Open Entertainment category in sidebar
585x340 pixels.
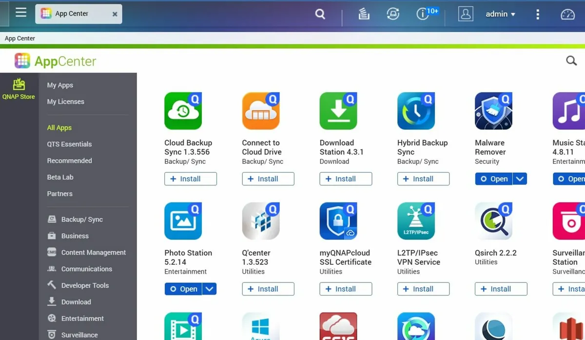(76, 319)
